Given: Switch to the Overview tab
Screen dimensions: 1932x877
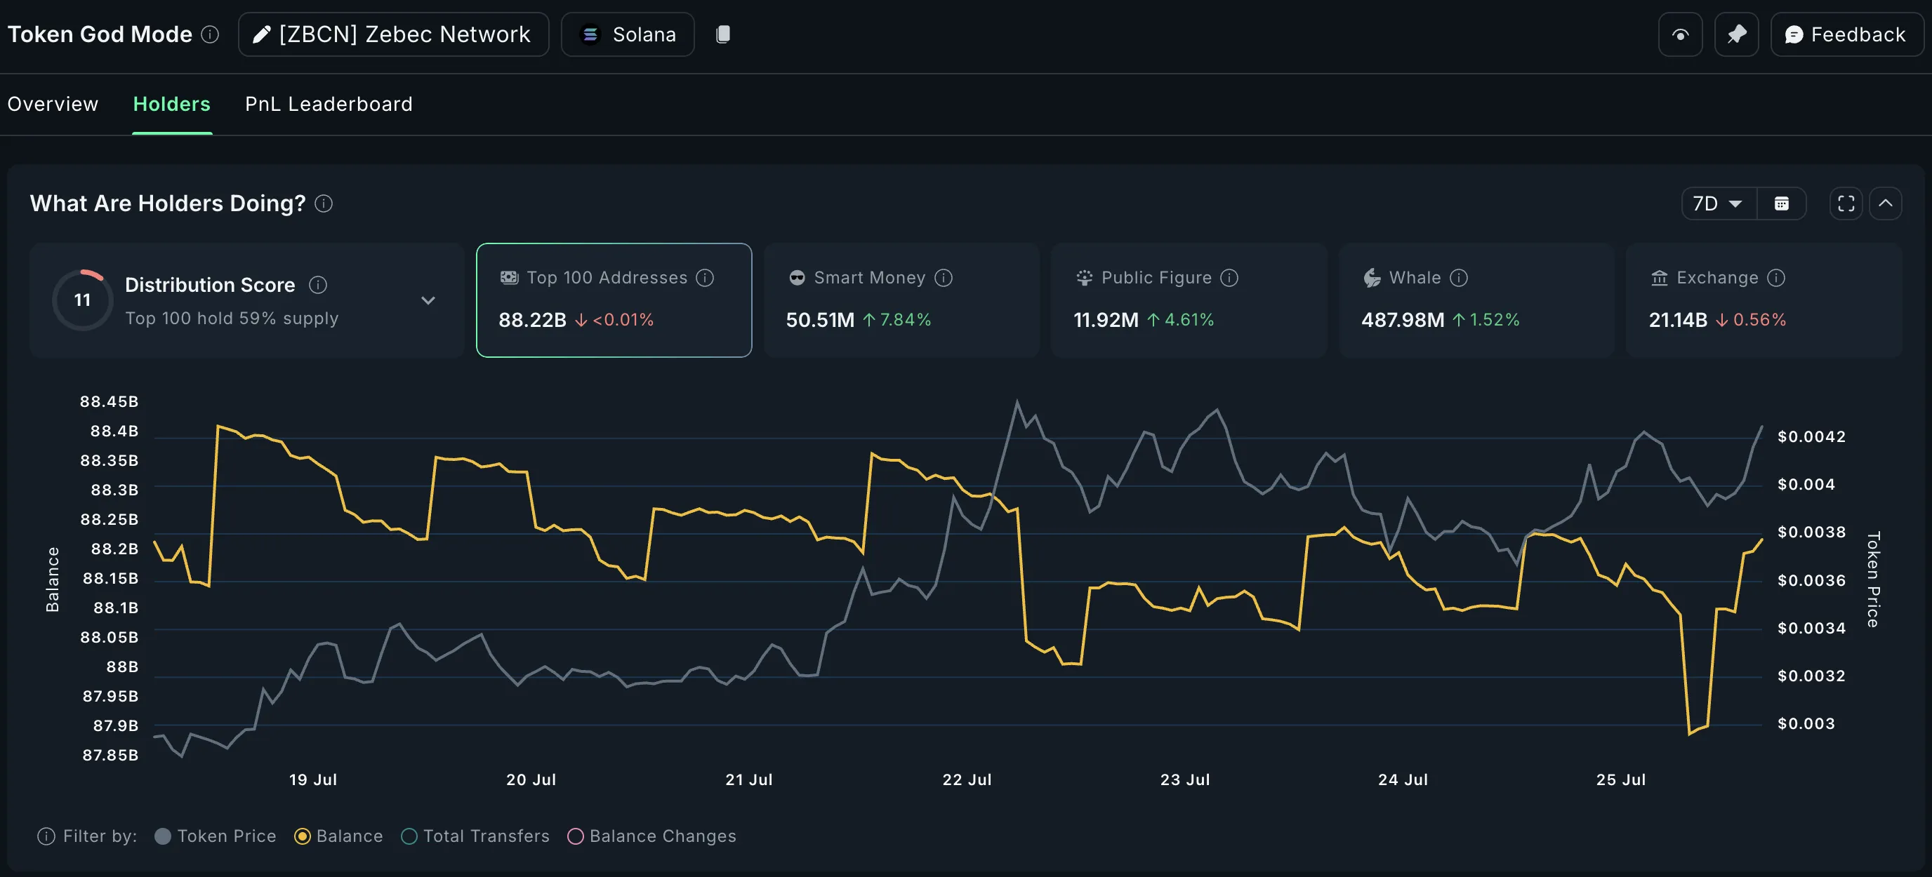Looking at the screenshot, I should click(53, 105).
